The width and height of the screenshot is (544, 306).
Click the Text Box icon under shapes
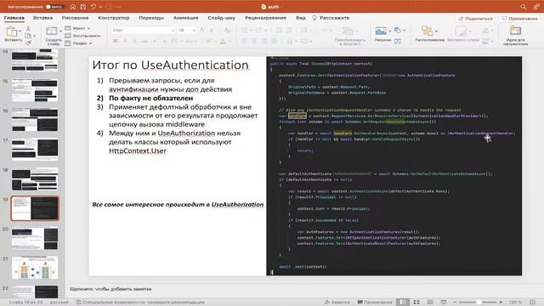click(398, 42)
